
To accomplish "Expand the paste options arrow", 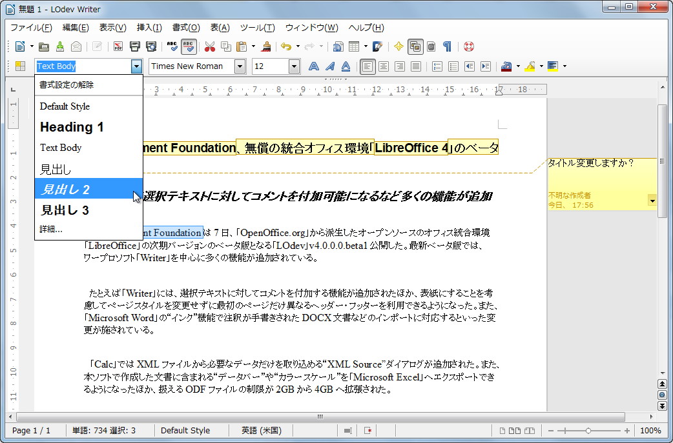I will [x=253, y=46].
